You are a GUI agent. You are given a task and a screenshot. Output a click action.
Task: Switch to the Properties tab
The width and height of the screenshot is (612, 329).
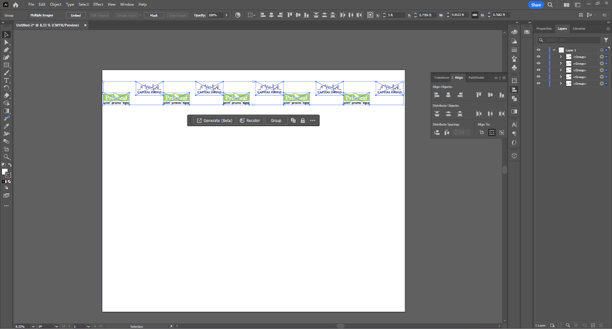coord(544,29)
